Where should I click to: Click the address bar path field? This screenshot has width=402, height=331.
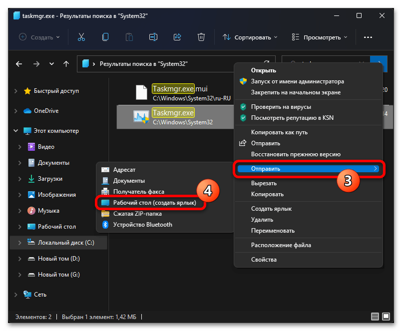(176, 64)
